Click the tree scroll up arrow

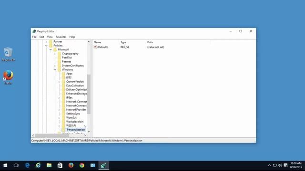coord(89,42)
